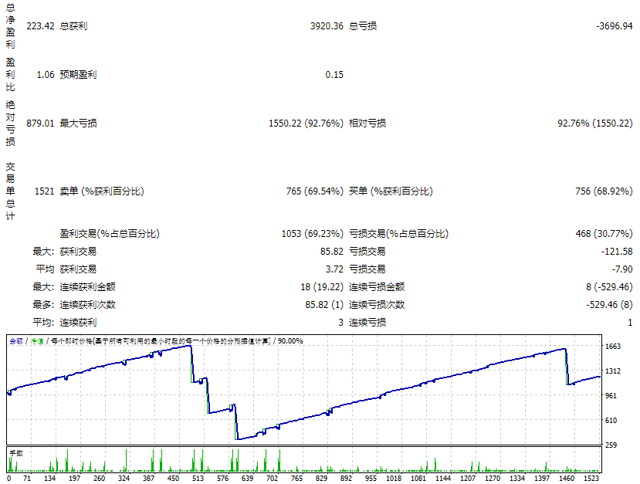Click the 259 value on chart axis
The height and width of the screenshot is (484, 640).
tap(611, 445)
